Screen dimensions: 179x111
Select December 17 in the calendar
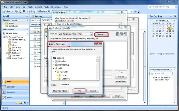point(170,31)
